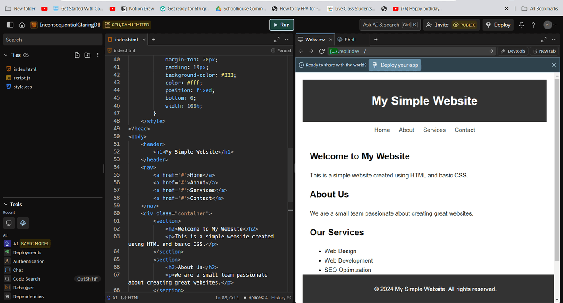The width and height of the screenshot is (563, 303).
Task: Collapse the Tools section
Action: pyautogui.click(x=6, y=204)
